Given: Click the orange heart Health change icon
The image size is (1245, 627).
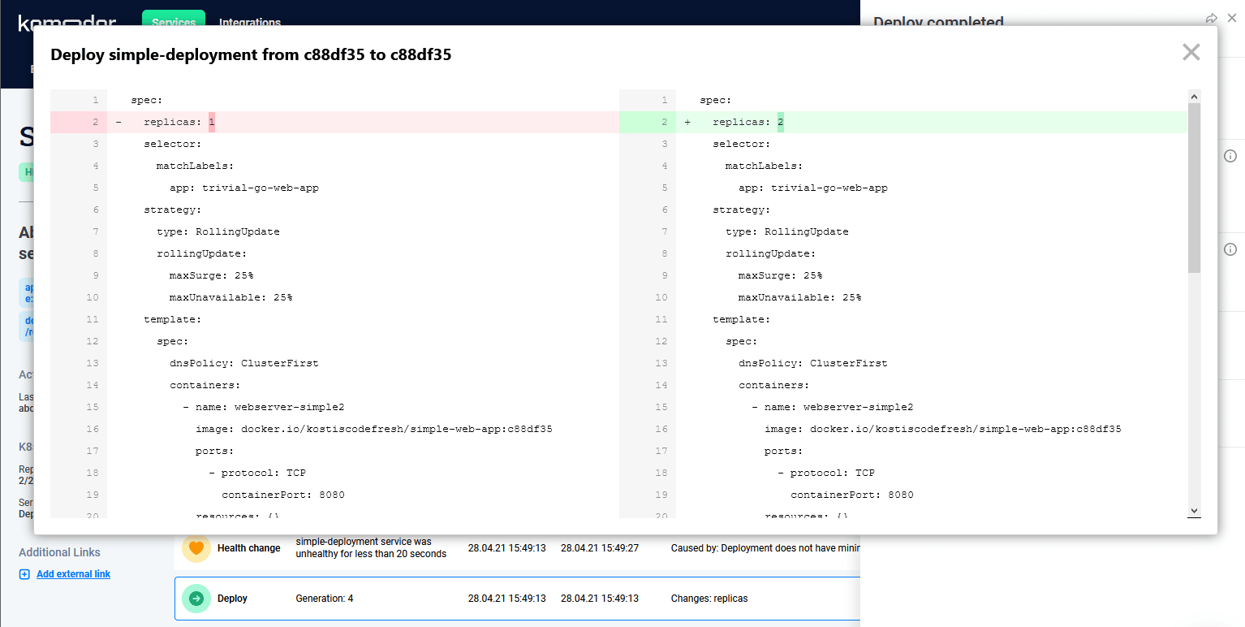Looking at the screenshot, I should tap(196, 548).
